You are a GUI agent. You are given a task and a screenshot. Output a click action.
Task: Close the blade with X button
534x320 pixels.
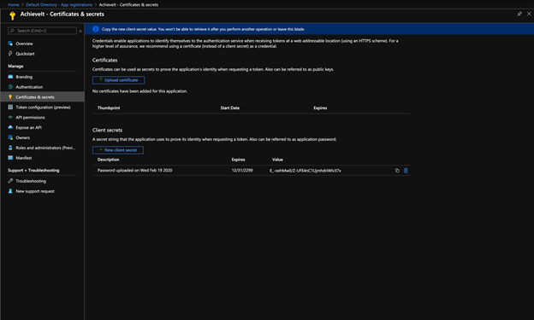529,14
